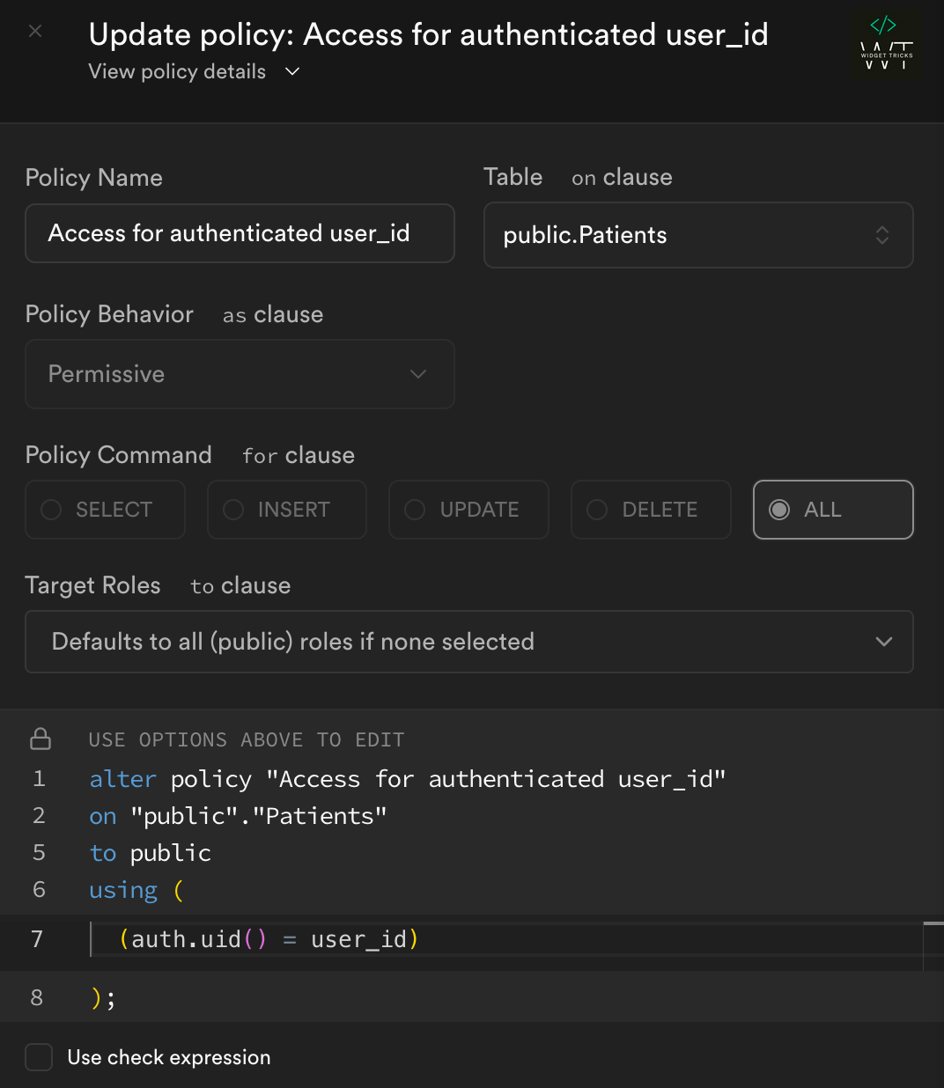The height and width of the screenshot is (1088, 944).
Task: Click the USE OPTIONS ABOVE TO EDIT text
Action: click(x=247, y=739)
